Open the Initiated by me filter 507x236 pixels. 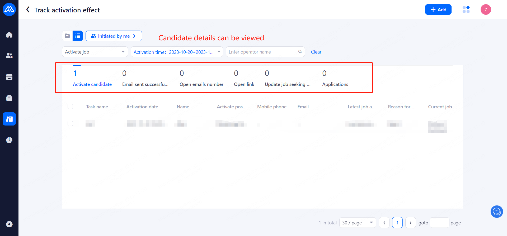(x=114, y=36)
